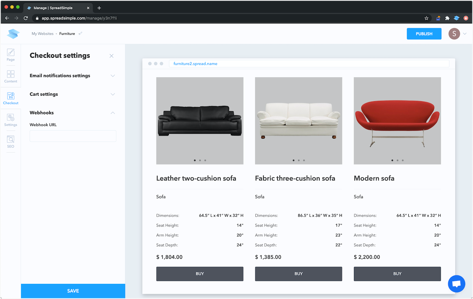
Task: Open the live chat bubble
Action: [x=456, y=284]
